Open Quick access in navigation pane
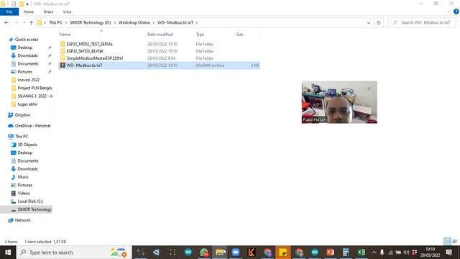This screenshot has width=460, height=259. pyautogui.click(x=27, y=40)
